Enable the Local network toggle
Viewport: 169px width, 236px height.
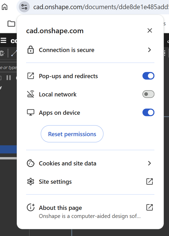[148, 94]
